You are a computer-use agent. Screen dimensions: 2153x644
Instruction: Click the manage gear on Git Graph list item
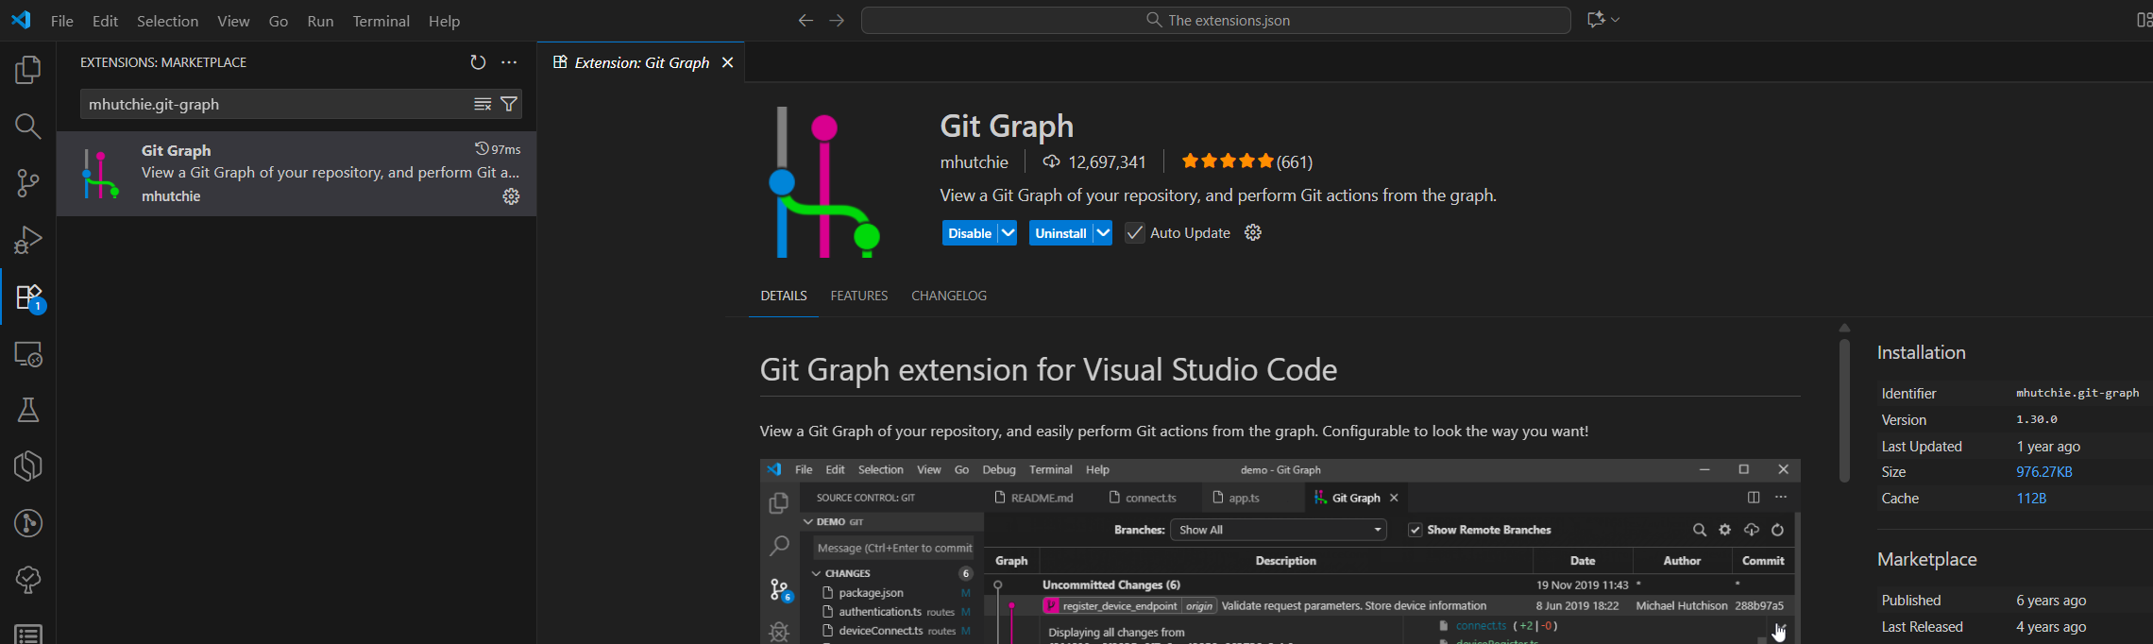tap(511, 196)
